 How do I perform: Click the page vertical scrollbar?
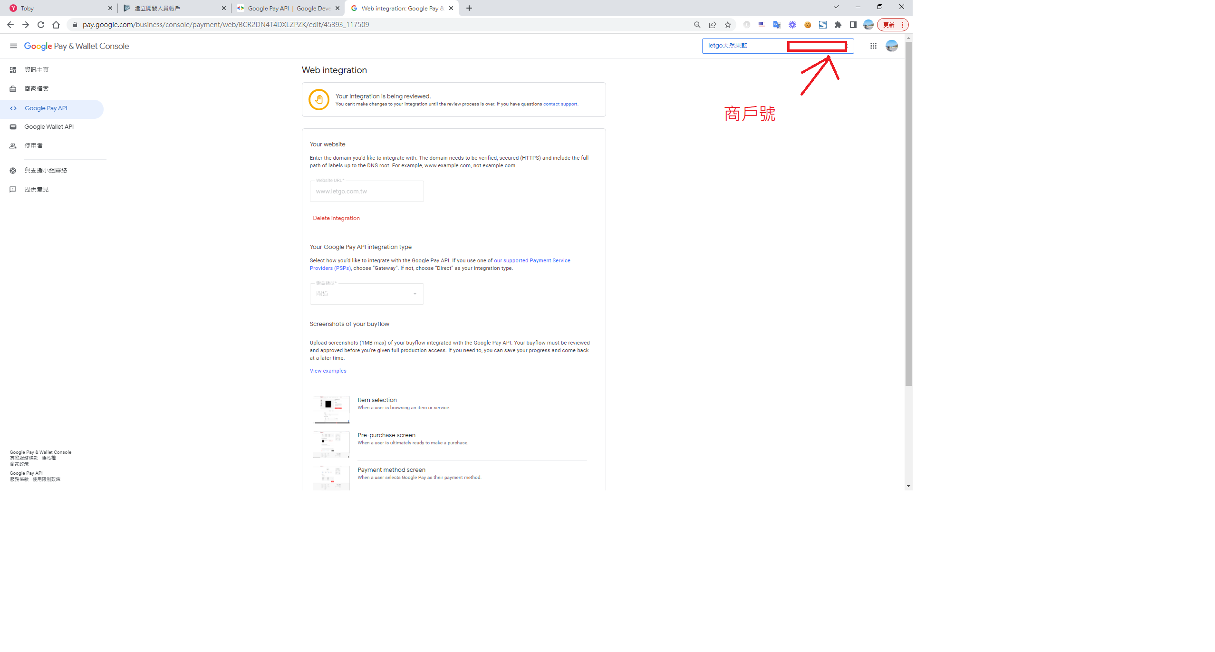908,214
